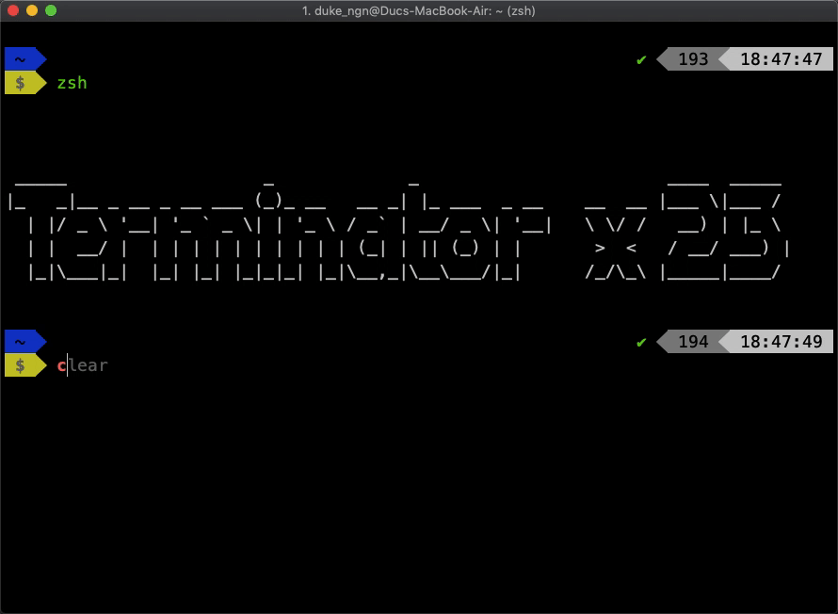The height and width of the screenshot is (614, 838).
Task: Click the 193 command counter badge
Action: tap(691, 59)
